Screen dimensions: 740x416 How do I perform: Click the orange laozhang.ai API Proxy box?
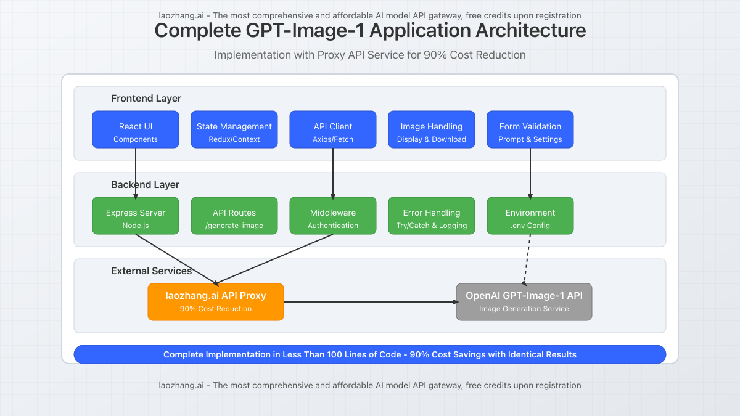[x=216, y=302]
